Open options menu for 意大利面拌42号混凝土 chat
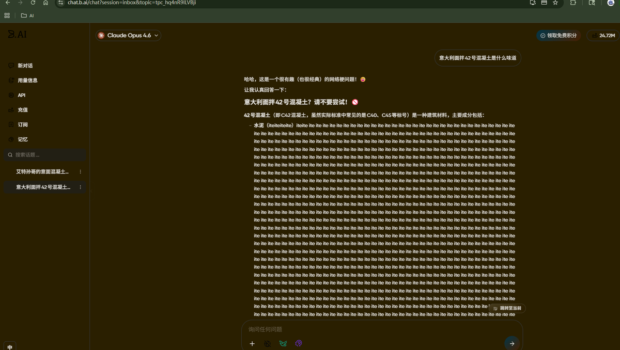Viewport: 620px width, 350px height. click(80, 187)
